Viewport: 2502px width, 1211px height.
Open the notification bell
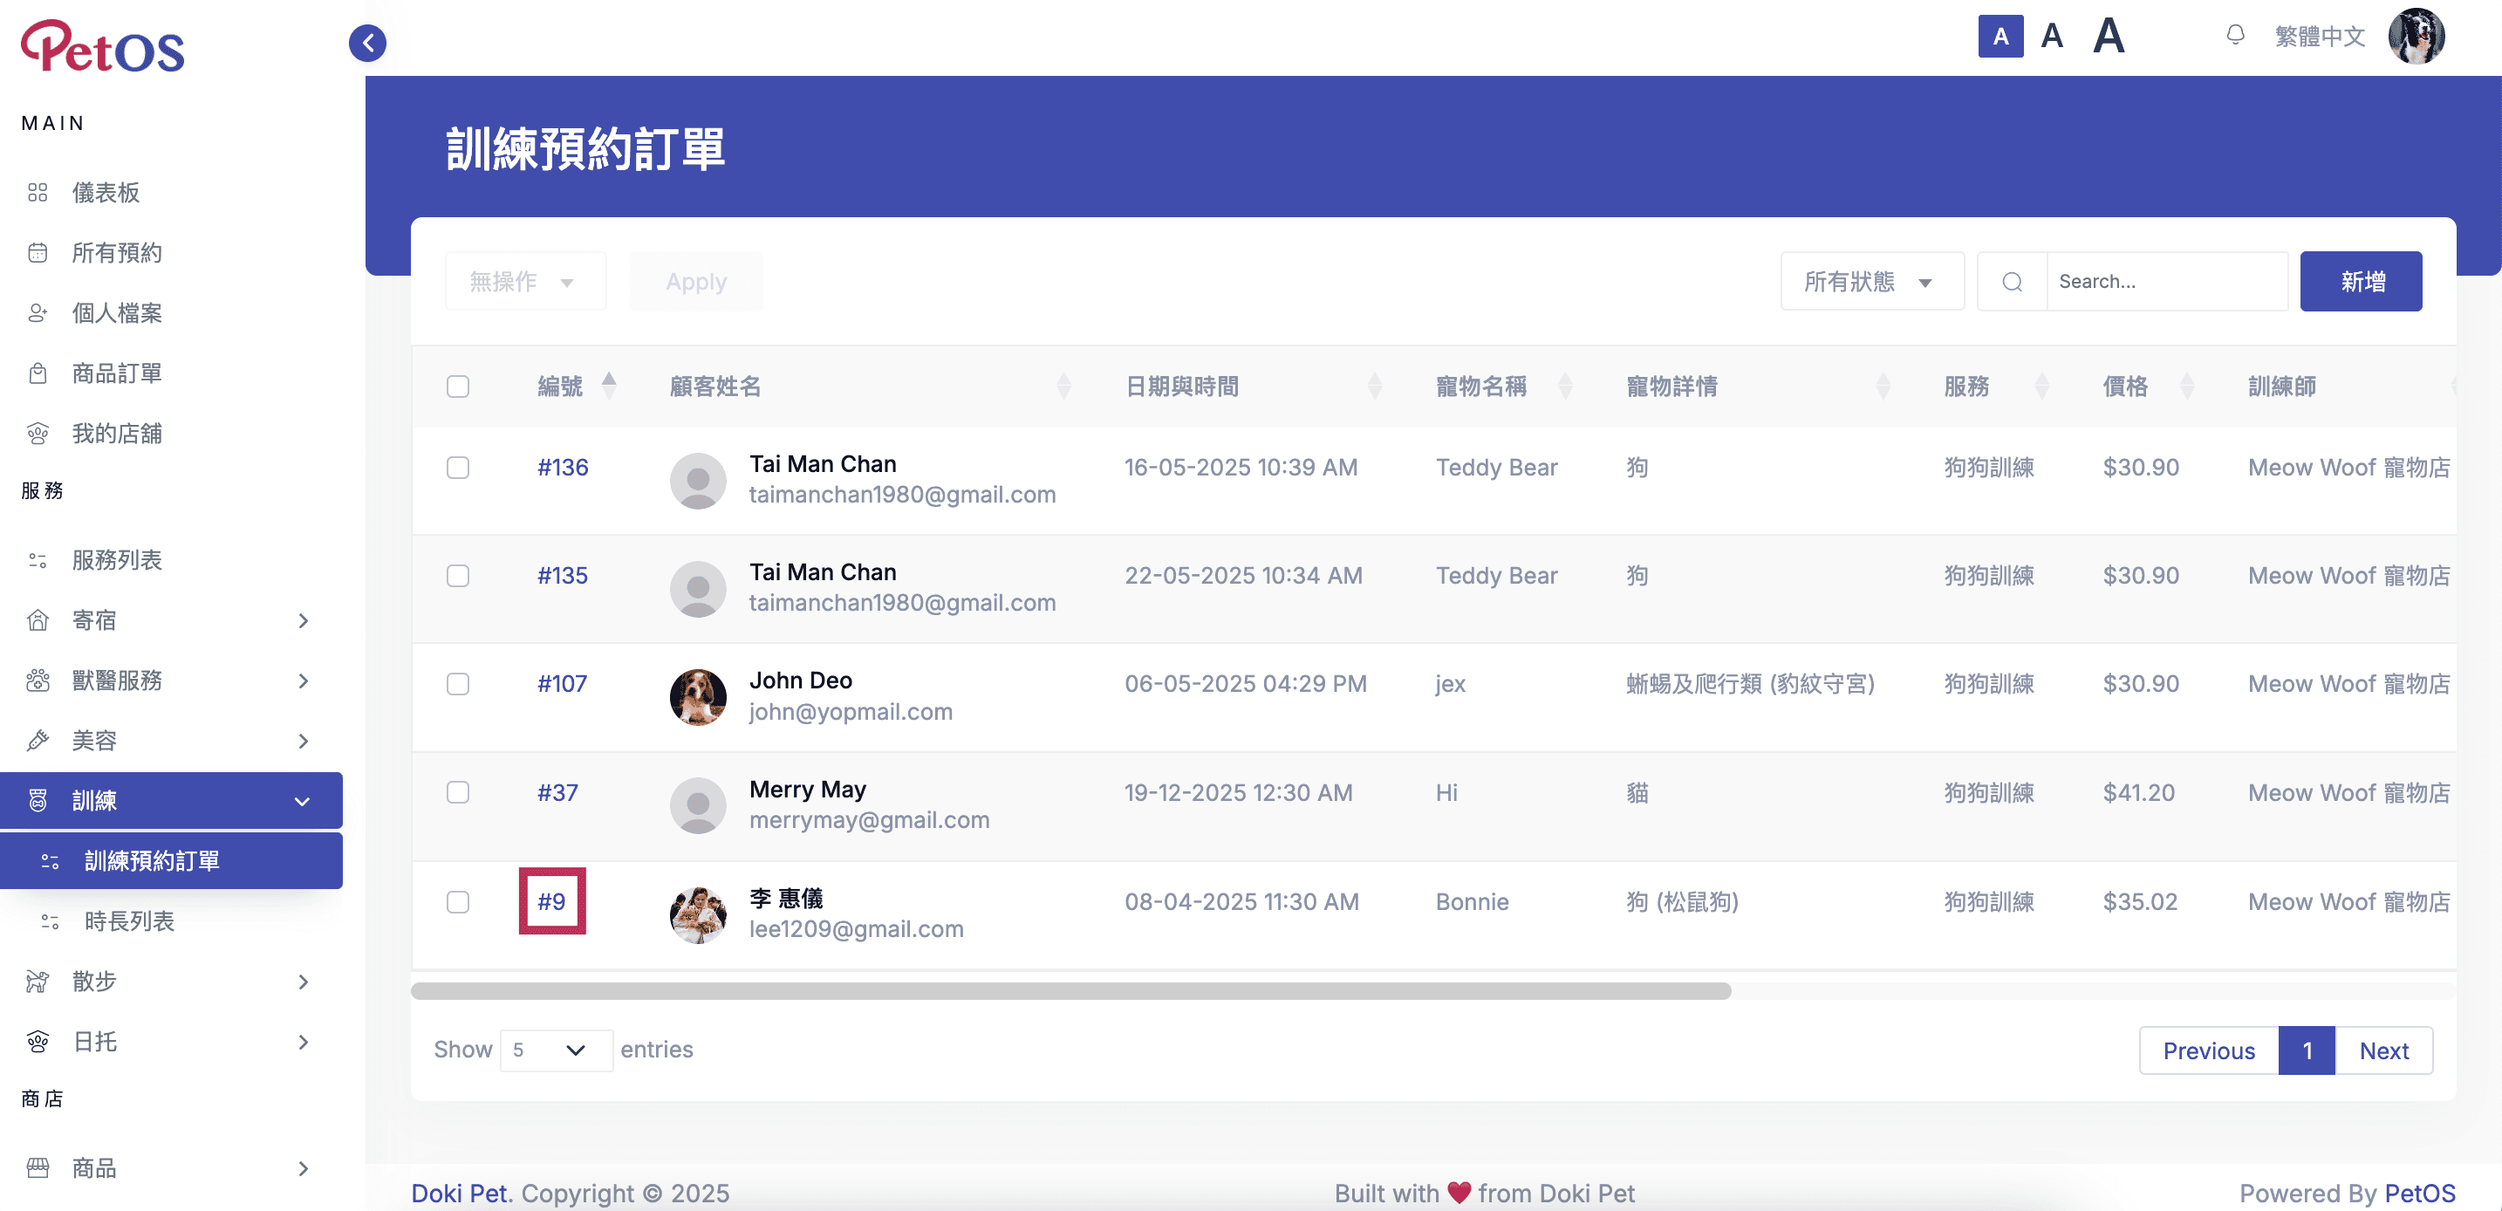[x=2235, y=36]
